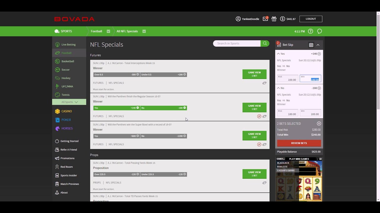Click the Live Betting sidebar icon

click(x=57, y=45)
